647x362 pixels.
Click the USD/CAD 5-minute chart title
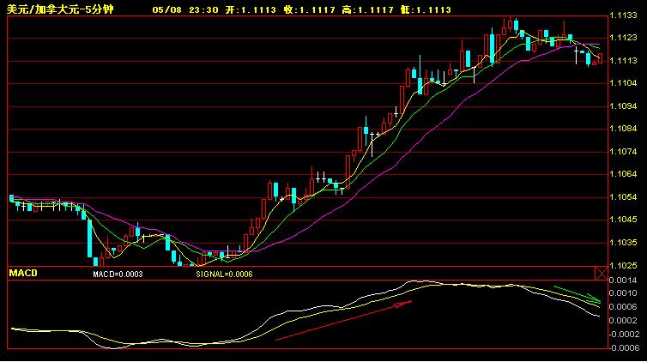pos(60,9)
